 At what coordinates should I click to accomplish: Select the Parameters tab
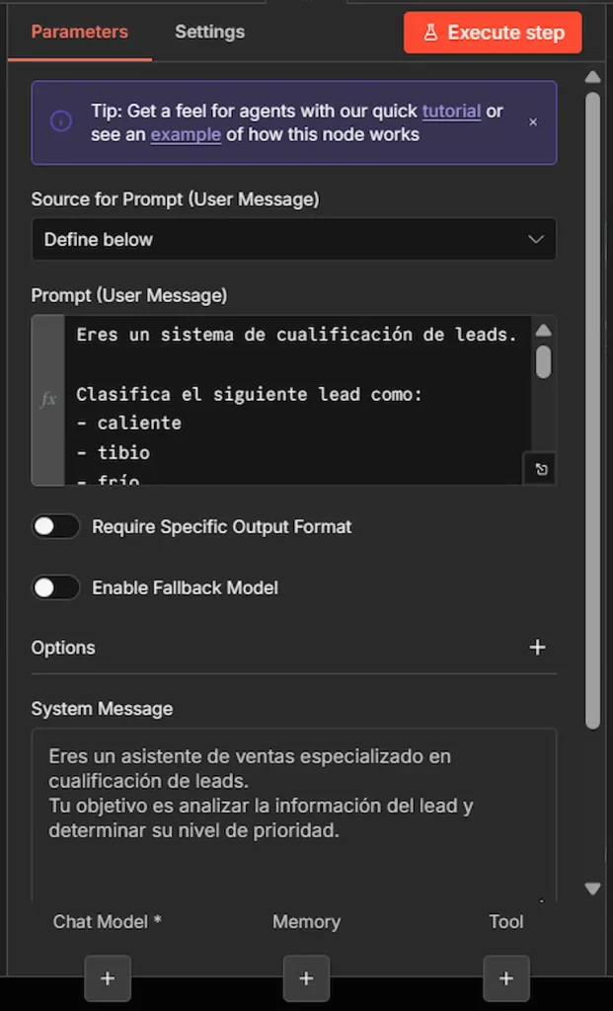click(x=79, y=31)
